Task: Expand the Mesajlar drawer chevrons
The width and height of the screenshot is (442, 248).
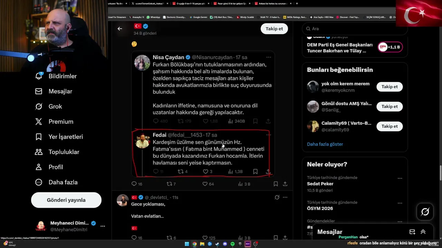Action: (x=423, y=232)
